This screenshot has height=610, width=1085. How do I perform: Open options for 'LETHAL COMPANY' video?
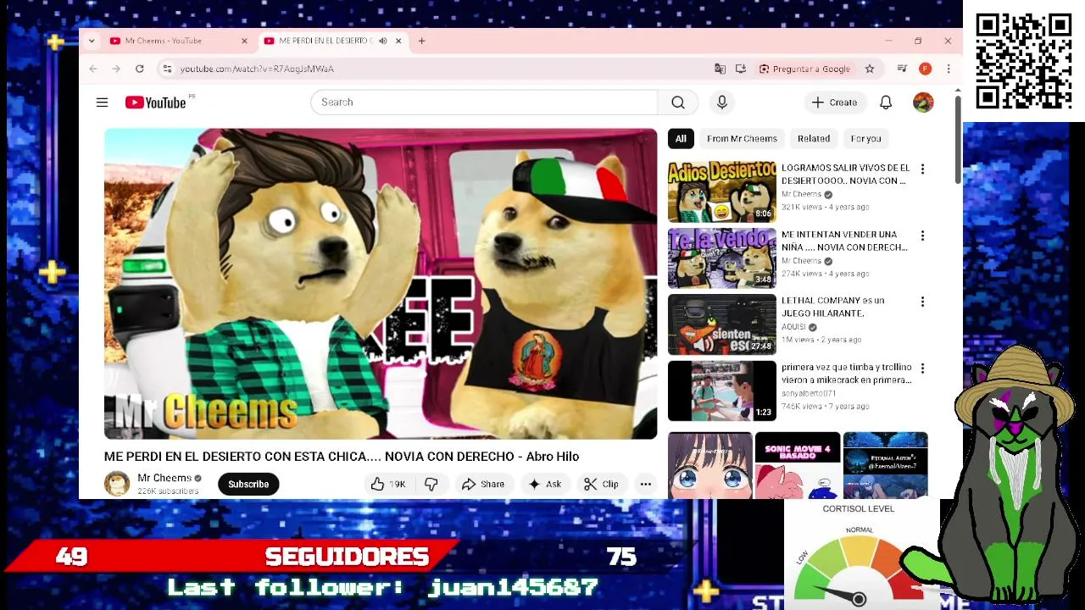click(x=922, y=302)
